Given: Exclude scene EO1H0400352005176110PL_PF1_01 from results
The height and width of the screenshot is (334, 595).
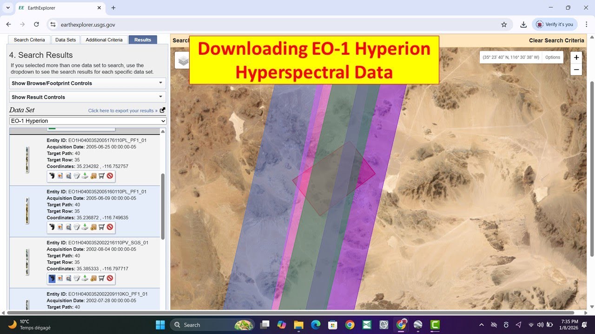Looking at the screenshot, I should point(110,176).
